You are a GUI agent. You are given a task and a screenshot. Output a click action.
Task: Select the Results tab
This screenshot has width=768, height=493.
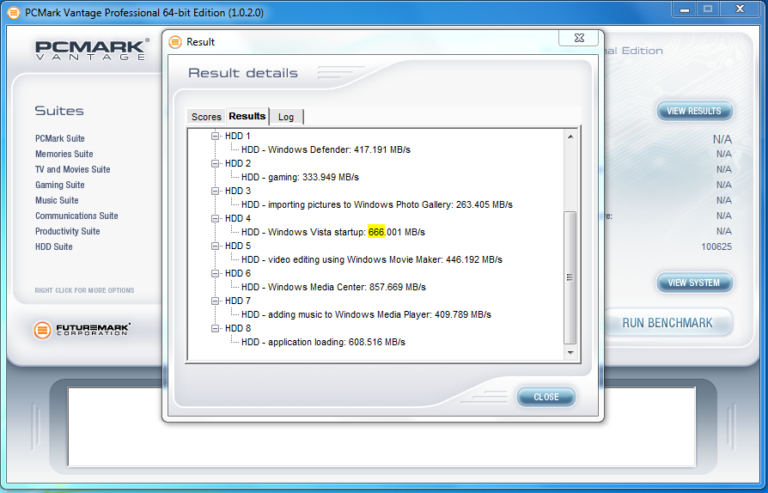coord(247,116)
